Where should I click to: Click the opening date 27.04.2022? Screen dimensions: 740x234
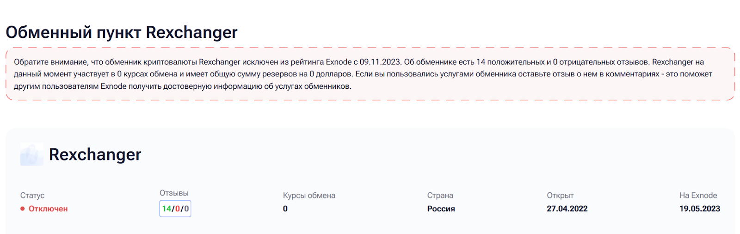click(x=567, y=209)
